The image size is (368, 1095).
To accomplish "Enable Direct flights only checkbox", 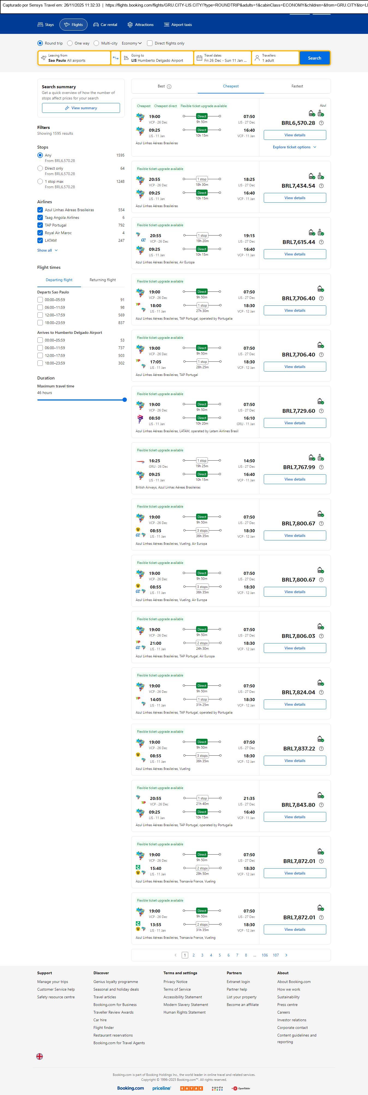I will [150, 43].
